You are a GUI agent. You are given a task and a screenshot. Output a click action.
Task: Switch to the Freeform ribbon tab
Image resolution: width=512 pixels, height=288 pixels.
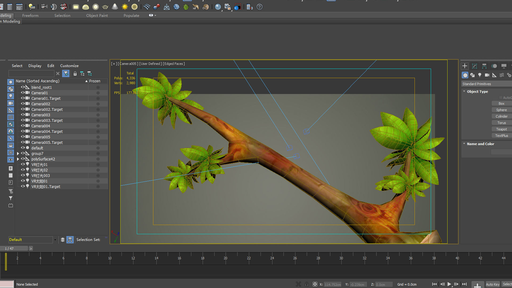30,15
